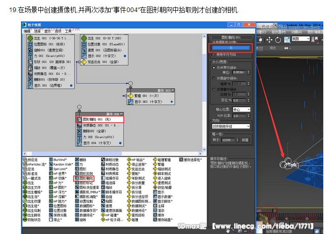The width and height of the screenshot is (327, 234).
Task: Select the BlurWind operator in the depot
Action: pyautogui.click(x=58, y=160)
